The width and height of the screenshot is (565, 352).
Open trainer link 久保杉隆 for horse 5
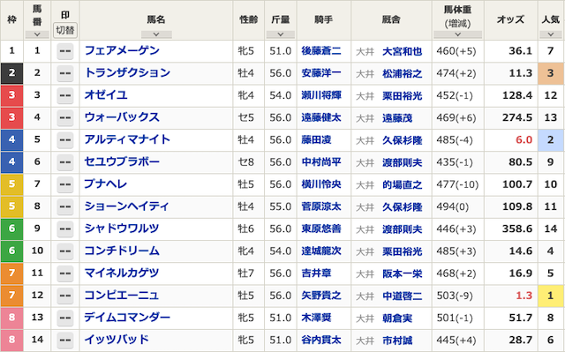click(403, 140)
